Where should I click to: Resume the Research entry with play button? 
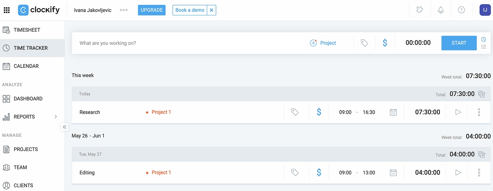tap(458, 112)
